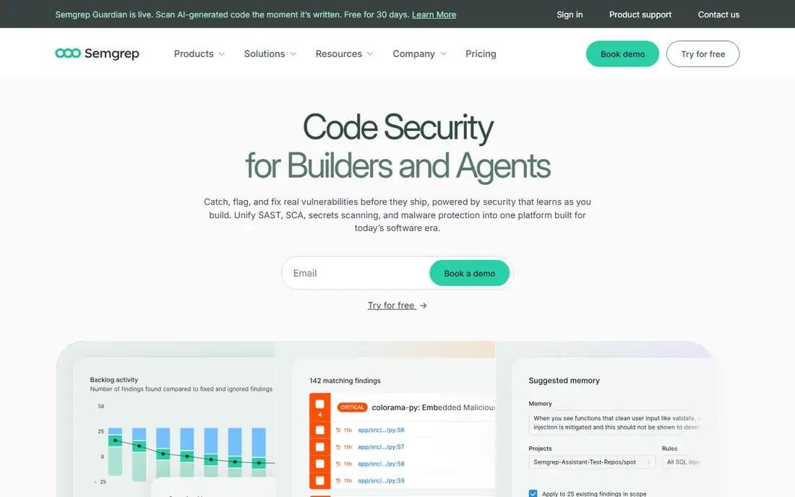Open the Contact us link
The width and height of the screenshot is (795, 497).
718,14
